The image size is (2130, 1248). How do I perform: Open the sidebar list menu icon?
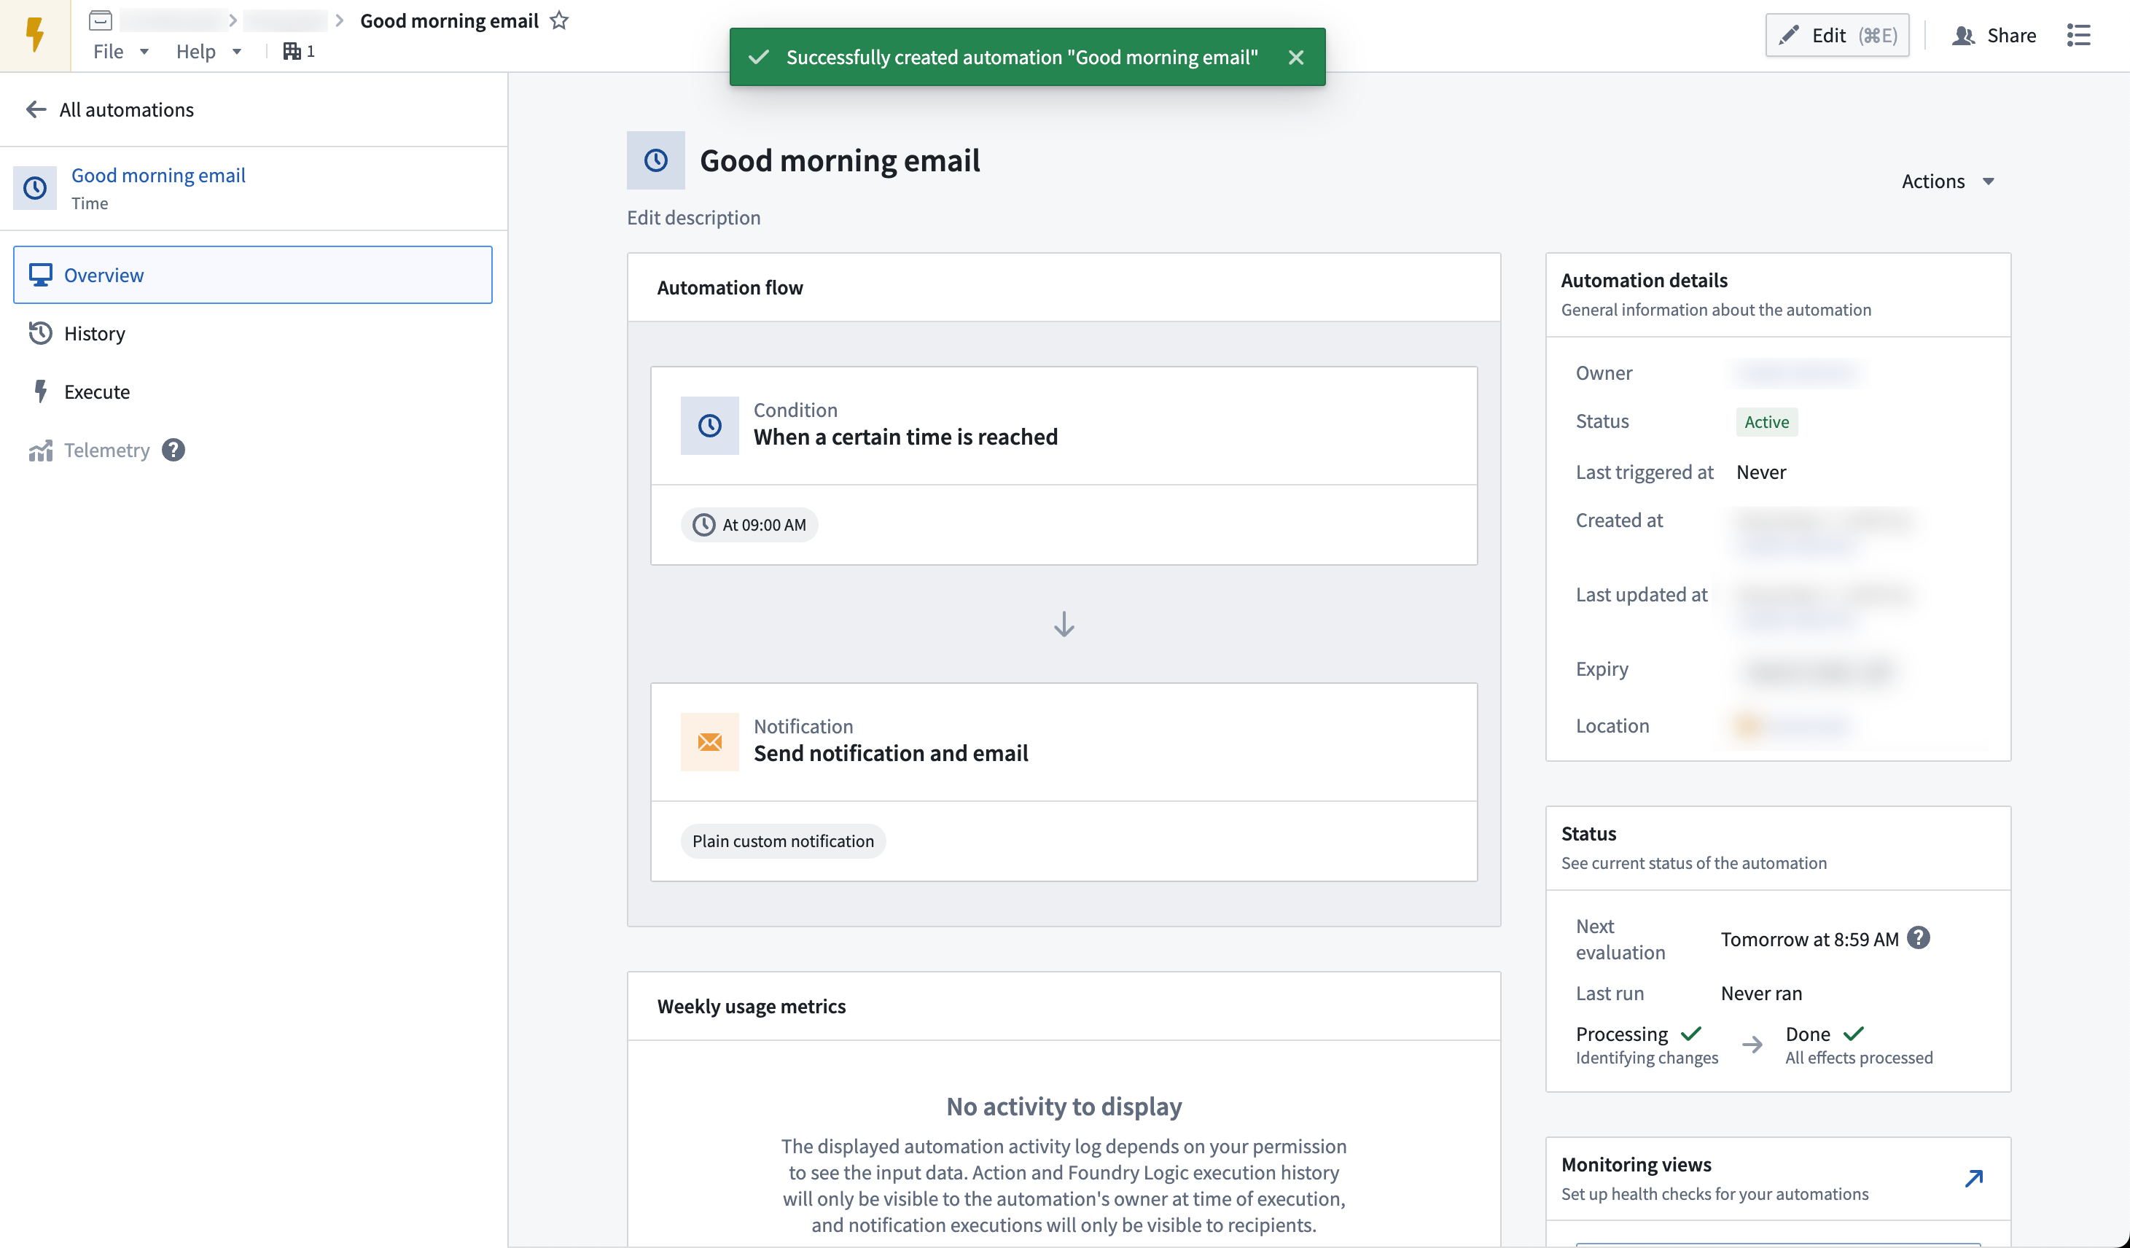tap(2078, 36)
